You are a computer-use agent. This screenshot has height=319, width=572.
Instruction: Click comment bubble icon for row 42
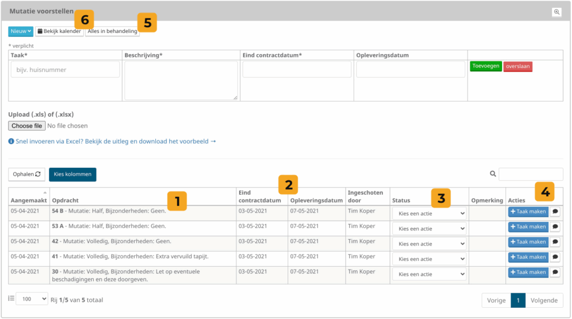pyautogui.click(x=555, y=242)
